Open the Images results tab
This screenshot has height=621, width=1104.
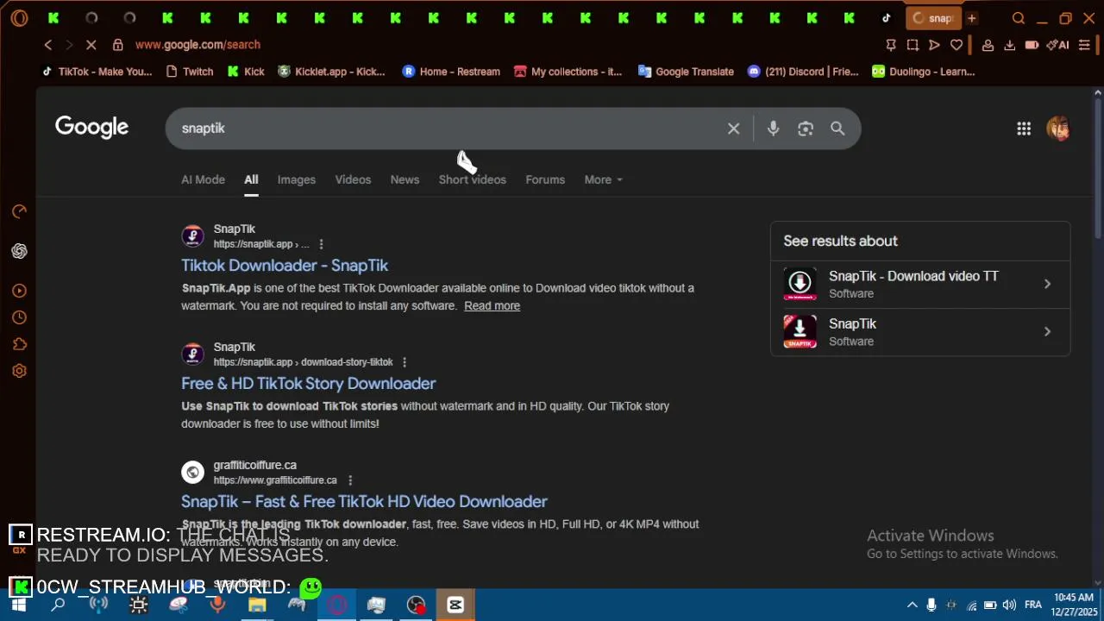(x=296, y=179)
